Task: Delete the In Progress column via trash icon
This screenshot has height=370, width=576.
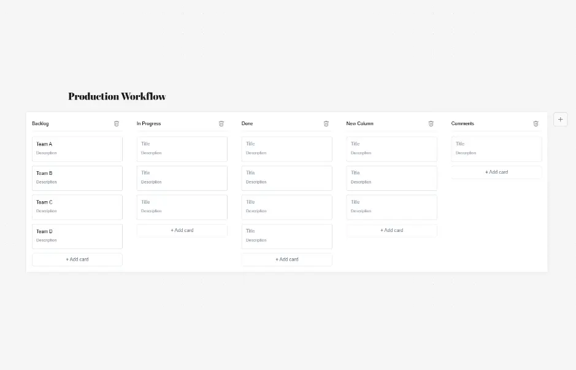Action: click(x=221, y=123)
